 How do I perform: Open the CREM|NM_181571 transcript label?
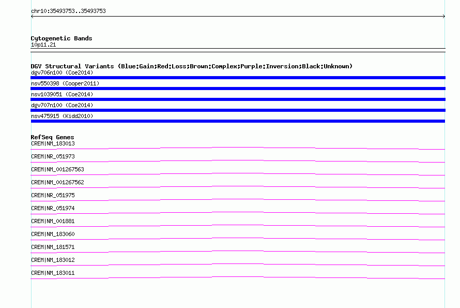point(53,247)
